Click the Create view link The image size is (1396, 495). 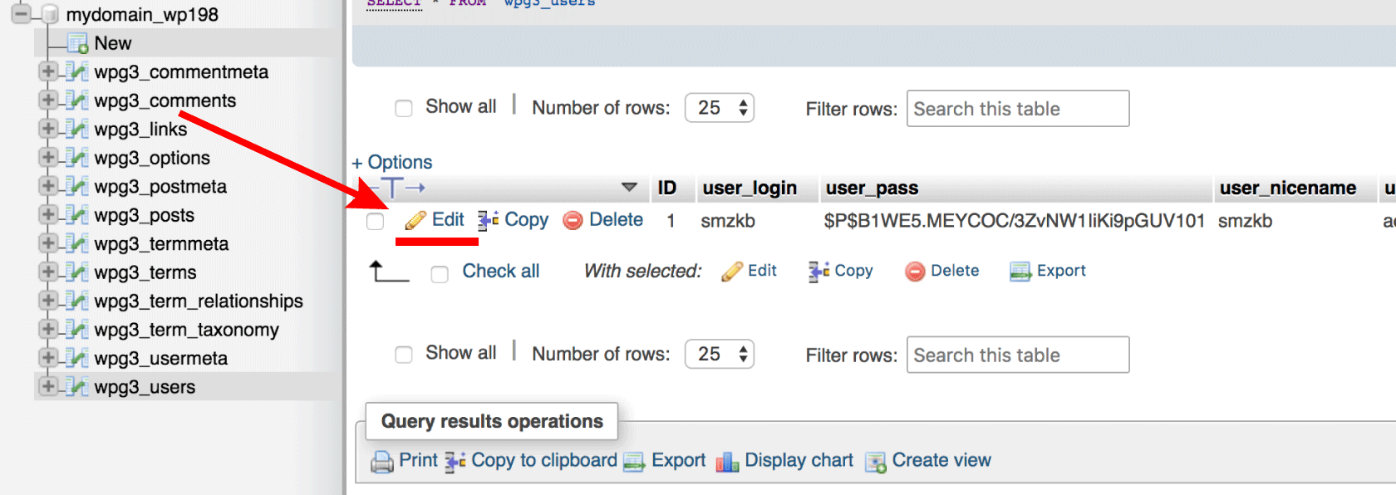point(941,460)
